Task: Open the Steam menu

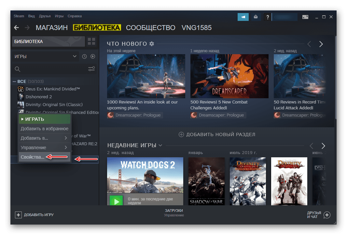Action: 19,16
